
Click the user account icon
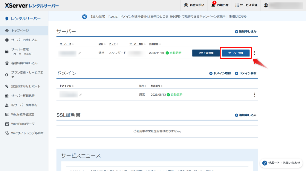266,5
